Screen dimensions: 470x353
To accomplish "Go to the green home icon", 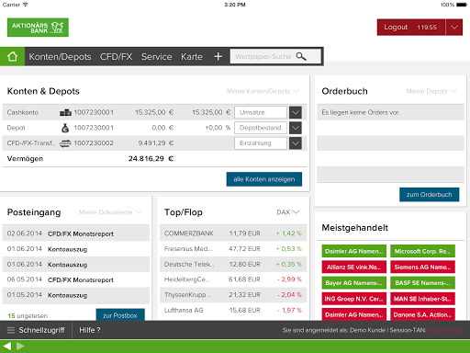I will 12,56.
